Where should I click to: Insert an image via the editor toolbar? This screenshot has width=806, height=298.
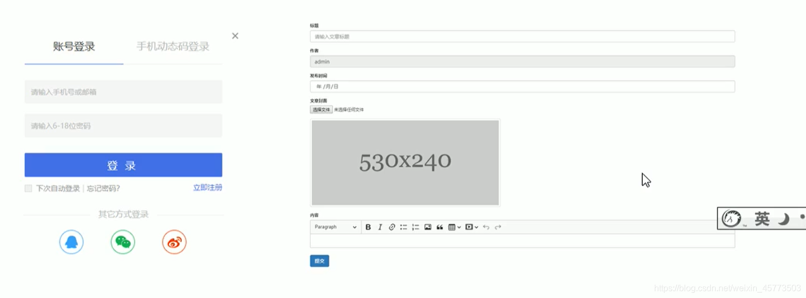coord(428,227)
